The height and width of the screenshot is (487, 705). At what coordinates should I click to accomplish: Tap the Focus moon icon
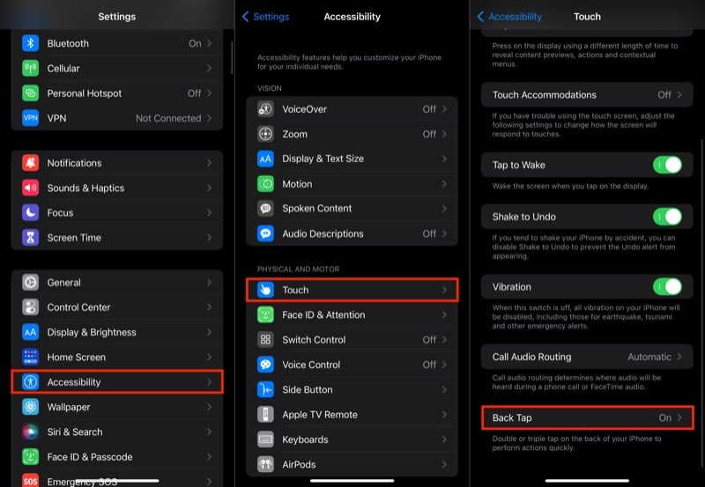(31, 212)
